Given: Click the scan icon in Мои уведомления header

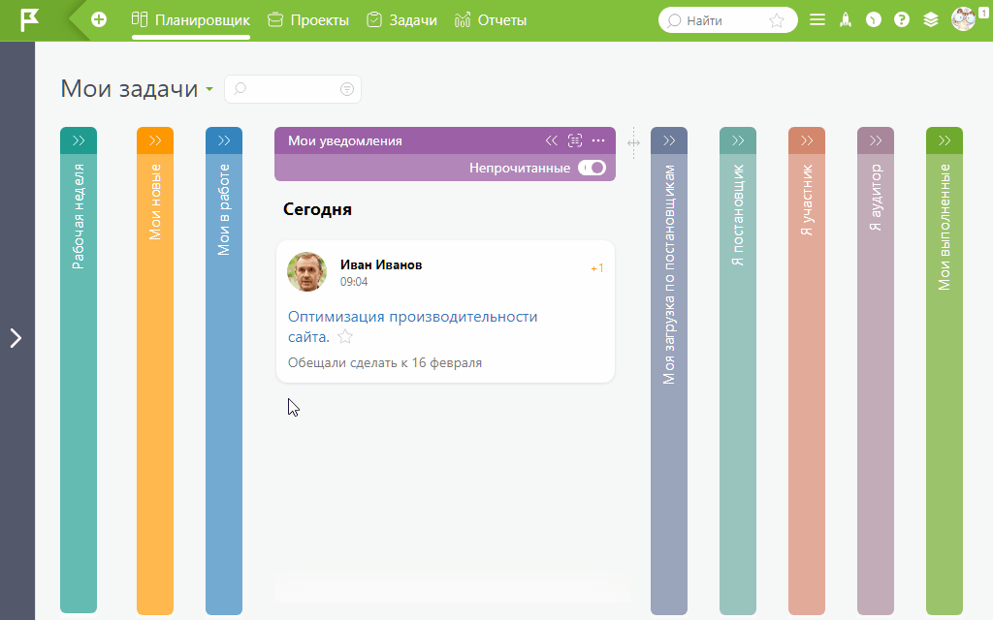Looking at the screenshot, I should point(575,140).
